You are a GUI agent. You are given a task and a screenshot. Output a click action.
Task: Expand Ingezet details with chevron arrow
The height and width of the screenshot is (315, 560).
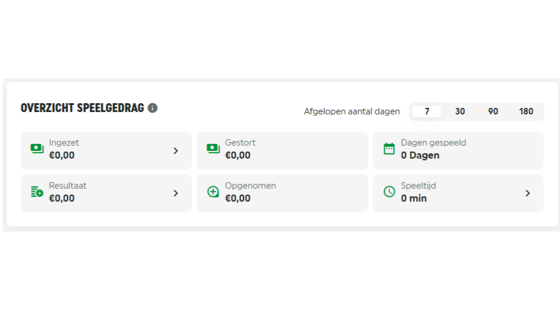(176, 150)
